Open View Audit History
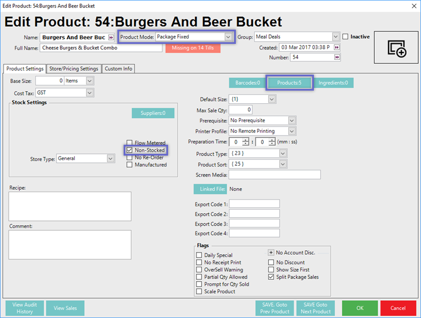 coord(24,308)
